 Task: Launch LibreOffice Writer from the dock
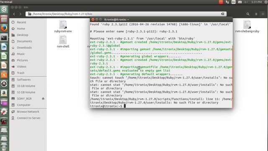4,47
